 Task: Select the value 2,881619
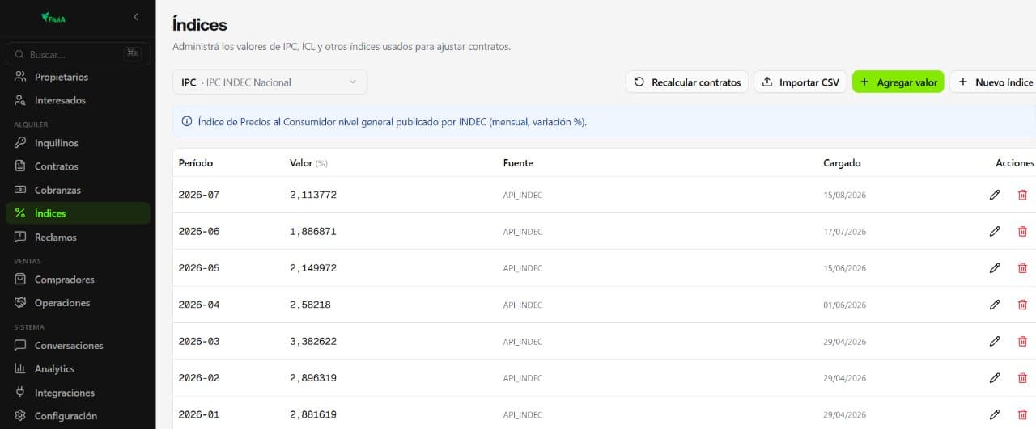tap(313, 414)
